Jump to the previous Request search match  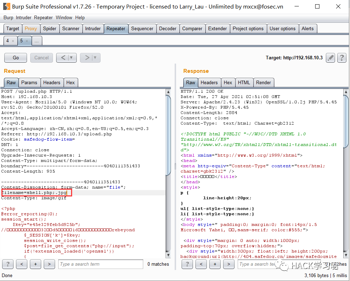(22, 264)
